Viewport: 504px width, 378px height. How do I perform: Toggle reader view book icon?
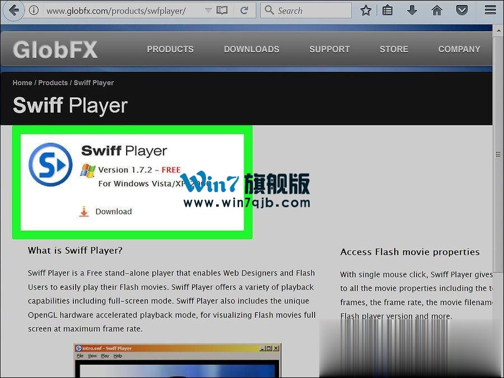(x=222, y=11)
